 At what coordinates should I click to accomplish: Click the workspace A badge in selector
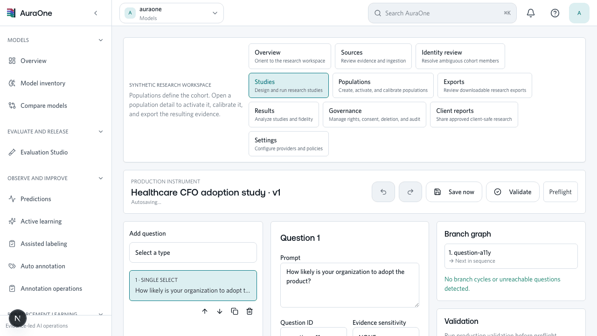(130, 13)
